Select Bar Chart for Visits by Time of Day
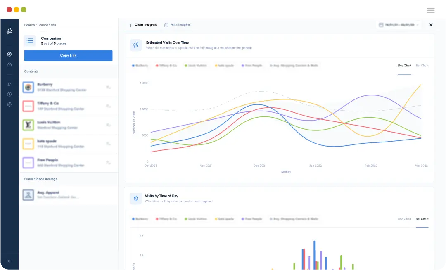This screenshot has width=446, height=270. 422,219
